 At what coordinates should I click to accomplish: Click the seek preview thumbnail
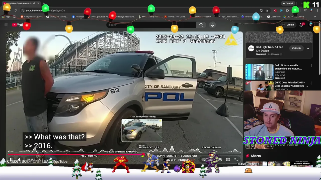point(142,130)
